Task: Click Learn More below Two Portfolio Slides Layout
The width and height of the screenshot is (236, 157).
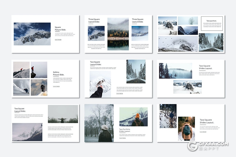Action: [122, 138]
